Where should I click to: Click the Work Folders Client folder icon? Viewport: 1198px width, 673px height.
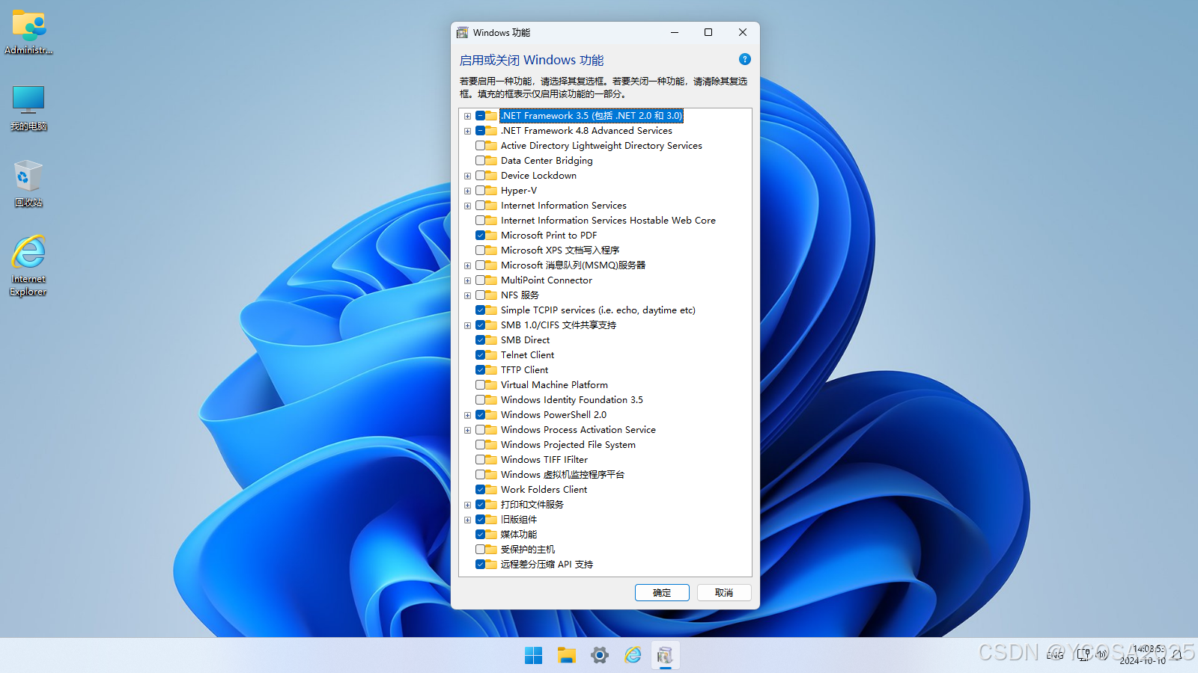pyautogui.click(x=491, y=490)
